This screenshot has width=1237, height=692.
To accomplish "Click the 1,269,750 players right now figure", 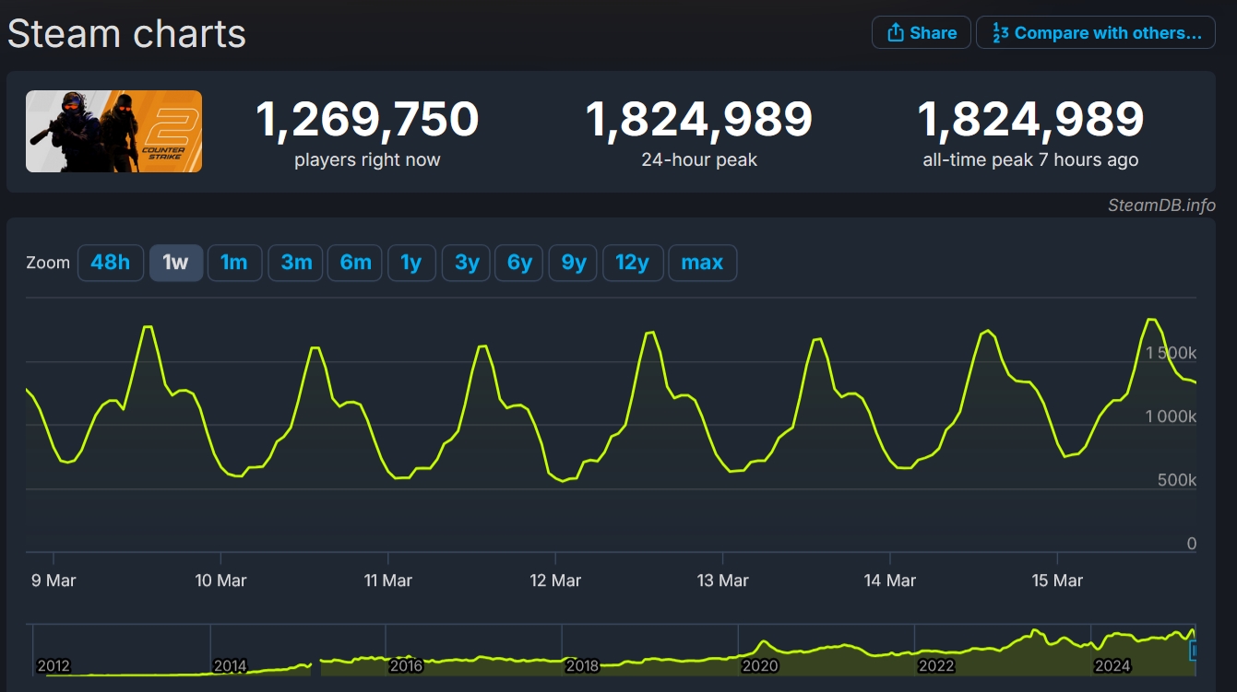I will click(367, 119).
